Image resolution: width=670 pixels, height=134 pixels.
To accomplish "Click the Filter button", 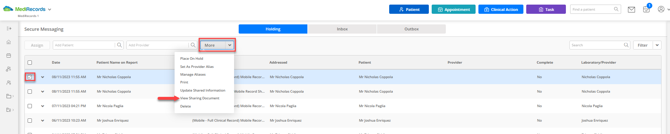I will [643, 45].
